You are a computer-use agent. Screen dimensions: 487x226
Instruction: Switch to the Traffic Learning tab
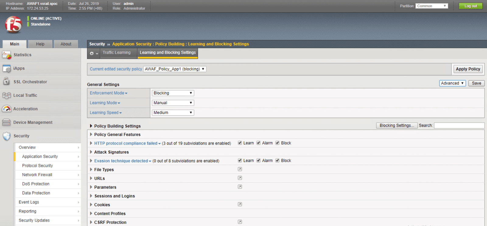click(117, 53)
